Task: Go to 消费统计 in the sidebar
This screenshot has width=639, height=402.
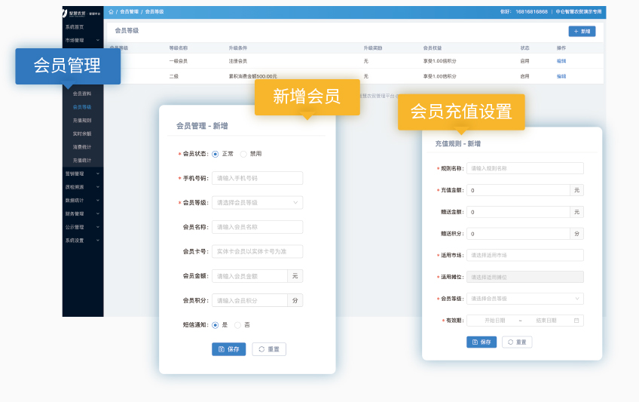Action: [82, 147]
